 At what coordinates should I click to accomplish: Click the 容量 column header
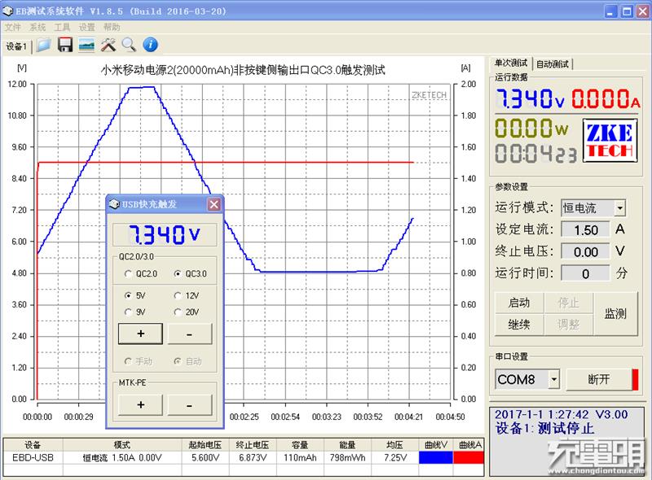(x=300, y=445)
